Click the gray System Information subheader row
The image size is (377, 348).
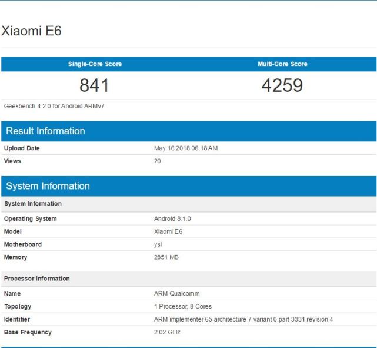[189, 204]
